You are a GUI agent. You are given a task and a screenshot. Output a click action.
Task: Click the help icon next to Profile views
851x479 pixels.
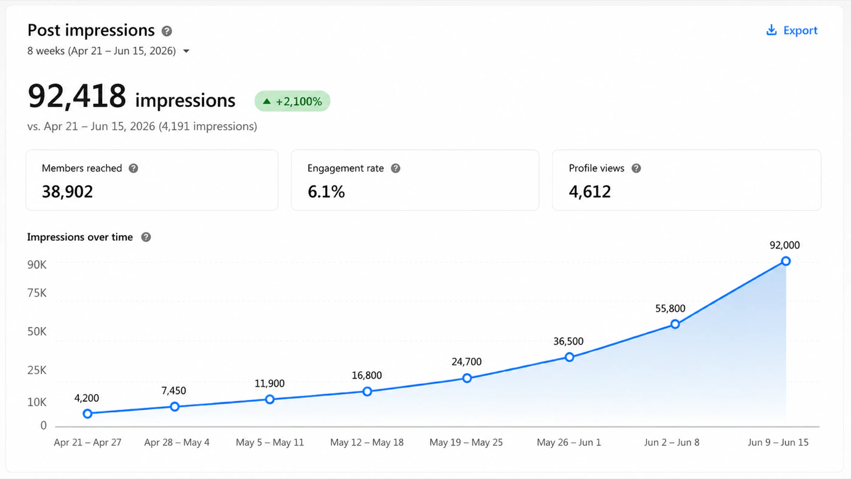[x=636, y=168]
